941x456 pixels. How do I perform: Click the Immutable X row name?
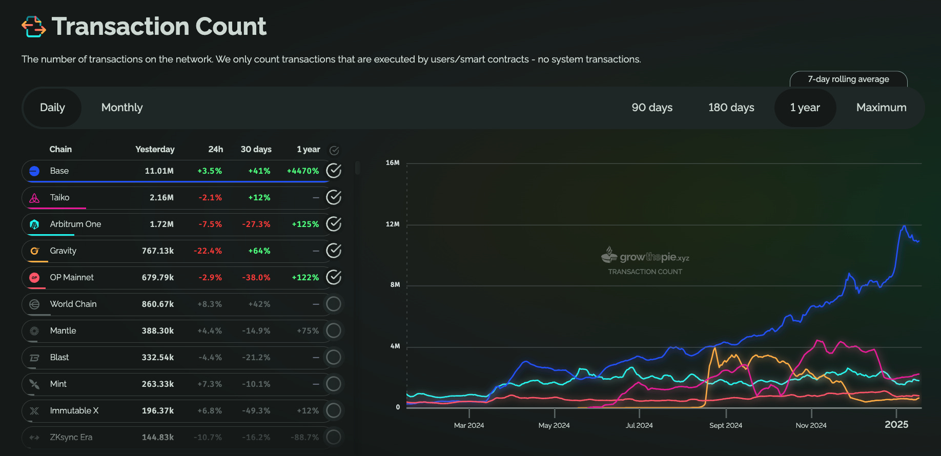pyautogui.click(x=74, y=410)
